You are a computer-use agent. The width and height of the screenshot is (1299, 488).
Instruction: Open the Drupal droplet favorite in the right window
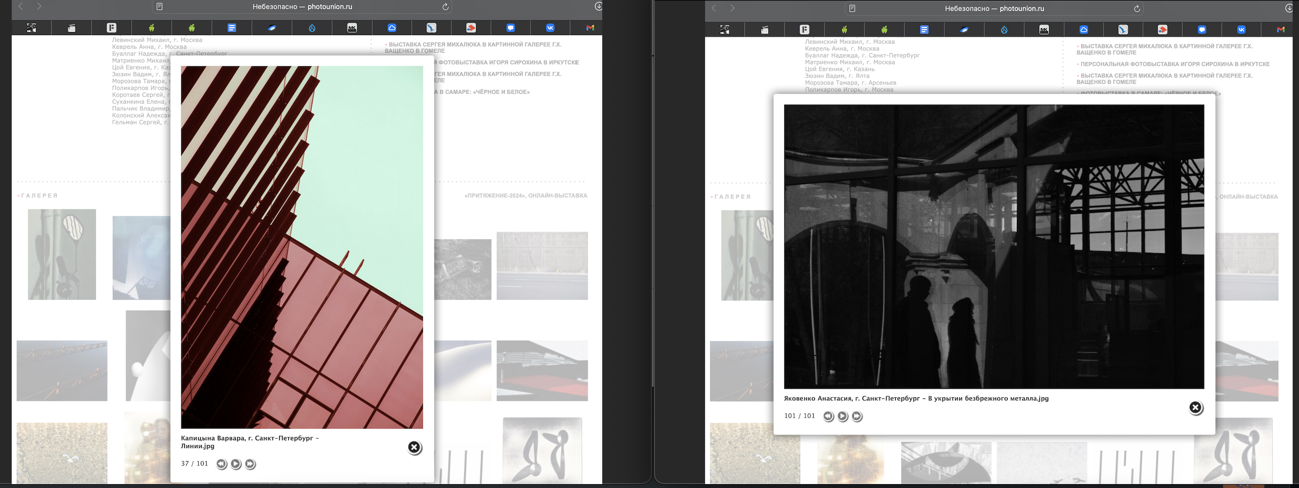(x=1004, y=30)
